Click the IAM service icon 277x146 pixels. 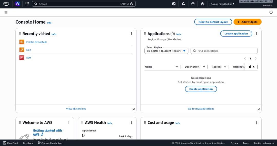click(x=22, y=58)
